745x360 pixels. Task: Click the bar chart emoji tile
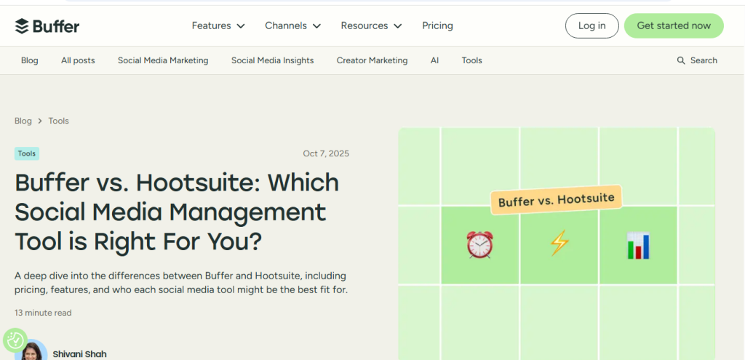click(x=638, y=246)
